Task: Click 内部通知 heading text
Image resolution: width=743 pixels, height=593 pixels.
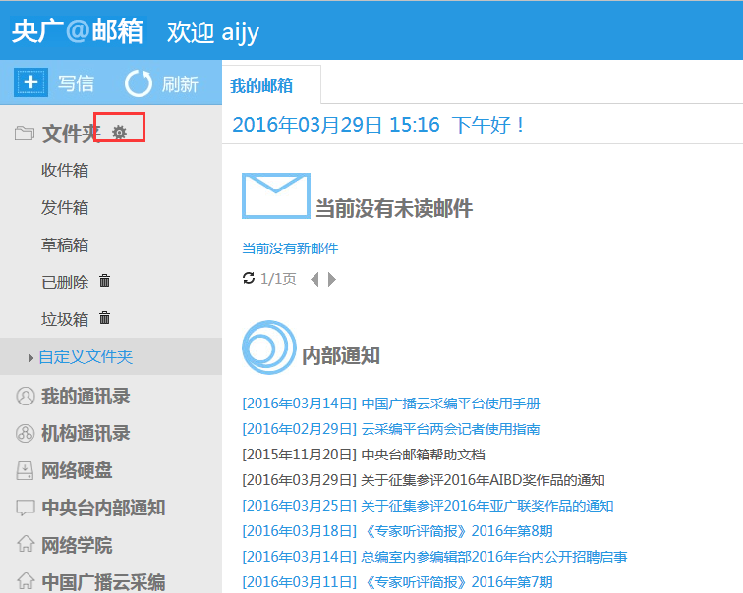Action: tap(341, 355)
